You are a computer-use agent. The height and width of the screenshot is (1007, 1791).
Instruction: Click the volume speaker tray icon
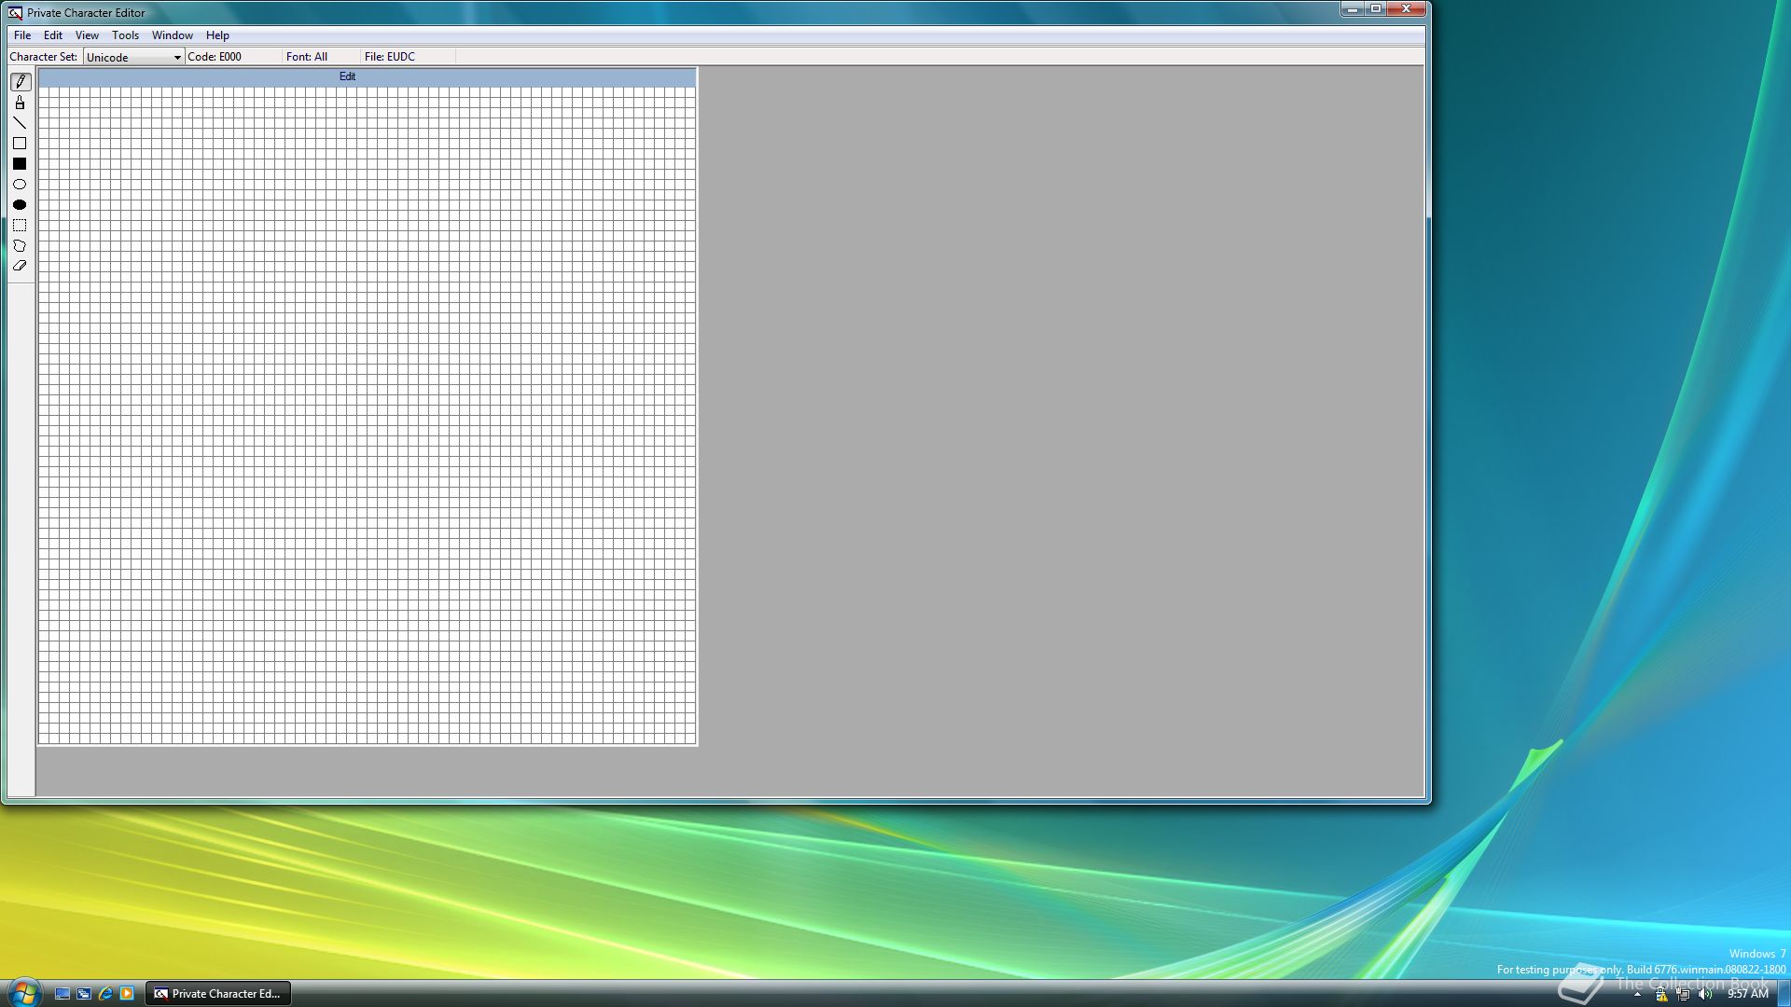[x=1705, y=995]
